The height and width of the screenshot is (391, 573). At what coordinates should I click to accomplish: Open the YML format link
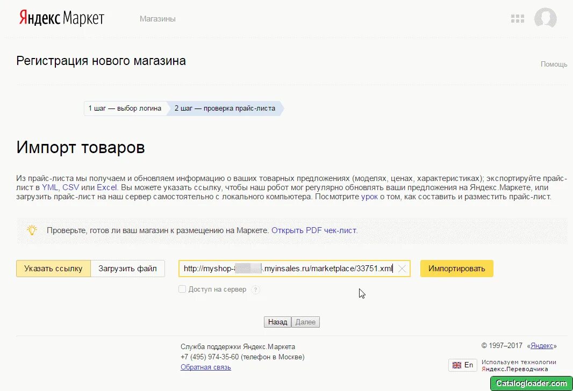click(x=49, y=187)
